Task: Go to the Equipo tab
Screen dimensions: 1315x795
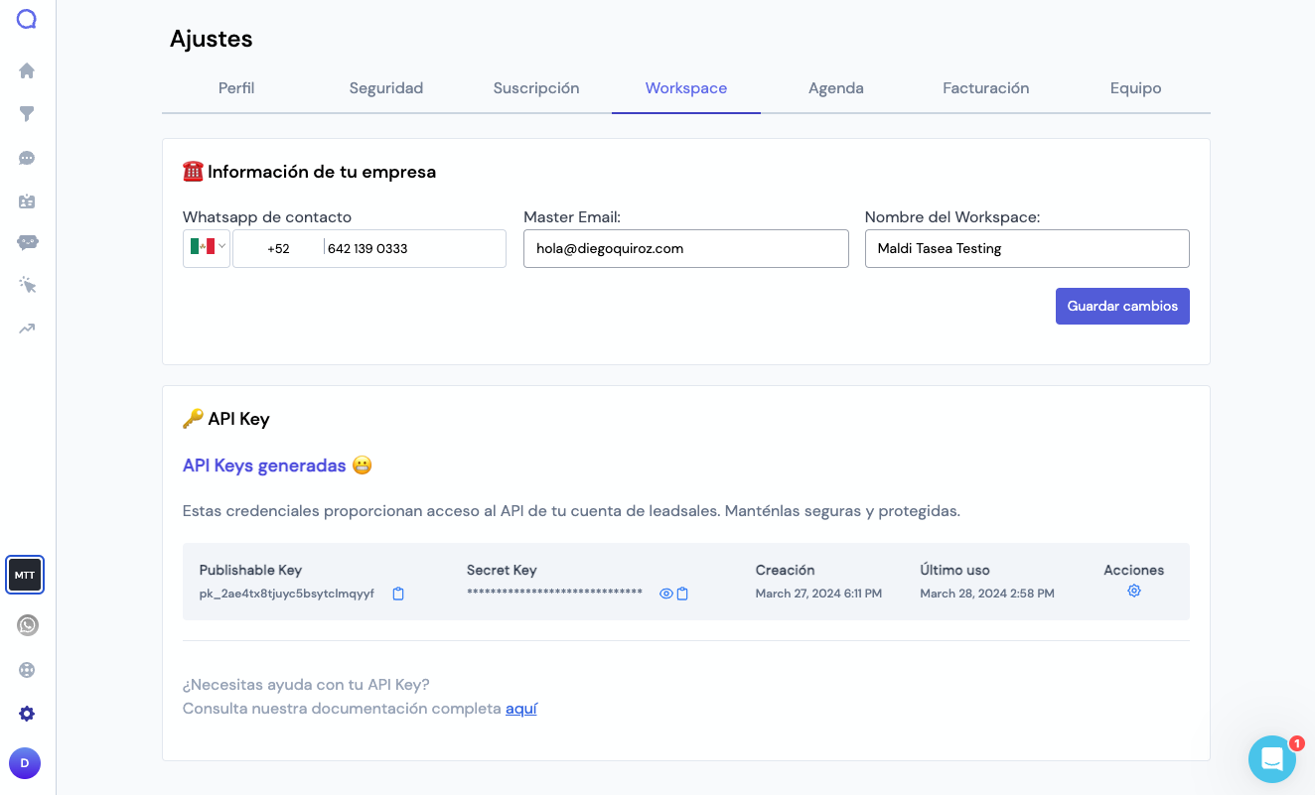Action: pyautogui.click(x=1135, y=88)
